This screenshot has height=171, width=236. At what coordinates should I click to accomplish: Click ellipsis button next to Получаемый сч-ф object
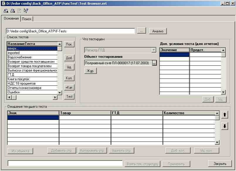click(154, 63)
